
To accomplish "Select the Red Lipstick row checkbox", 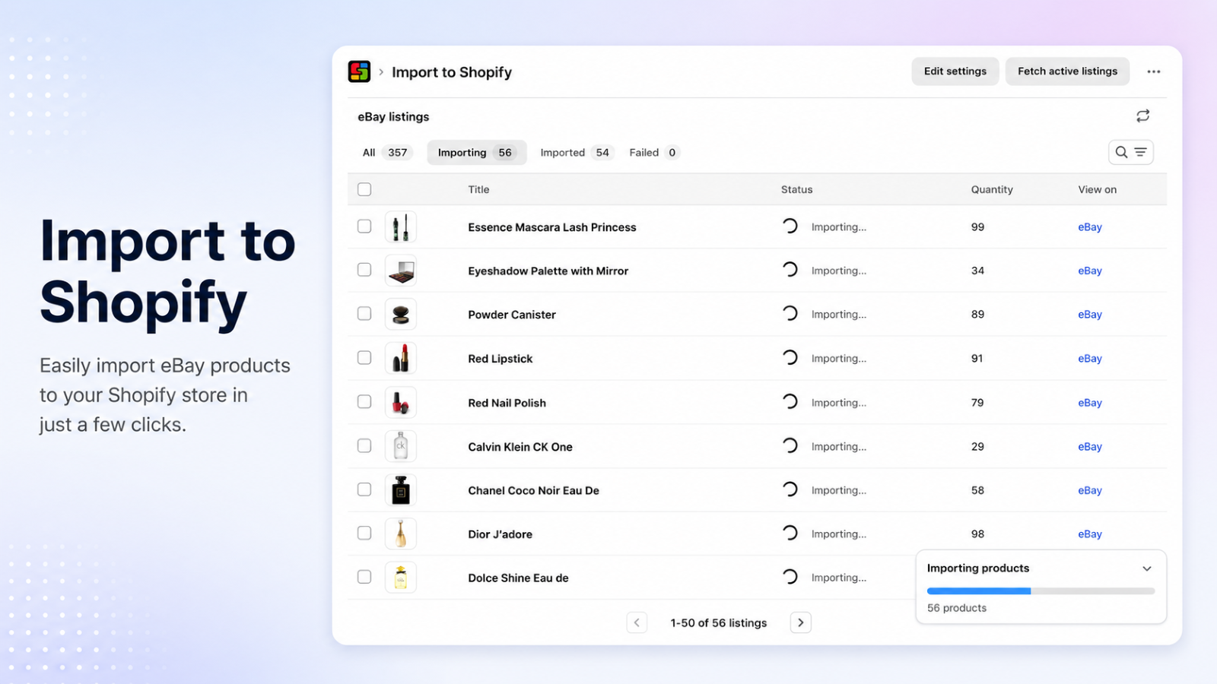I will pos(364,357).
